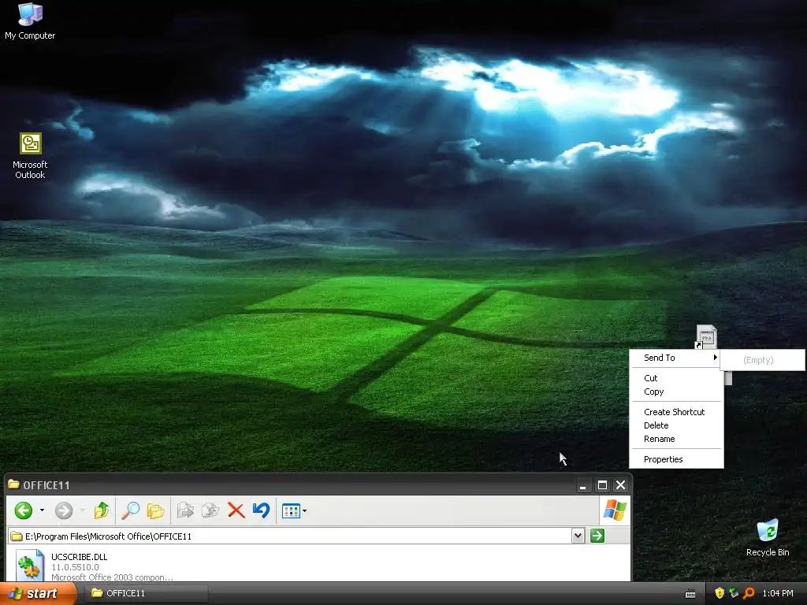Open the Forward button history dropdown arrow
Viewport: 807px width, 605px height.
pyautogui.click(x=82, y=510)
